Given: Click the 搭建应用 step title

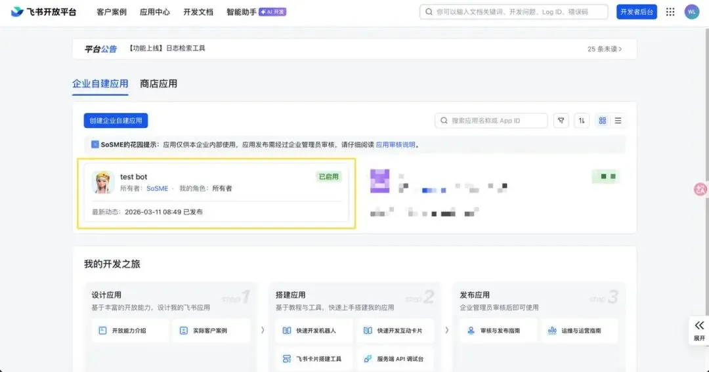Looking at the screenshot, I should point(290,295).
